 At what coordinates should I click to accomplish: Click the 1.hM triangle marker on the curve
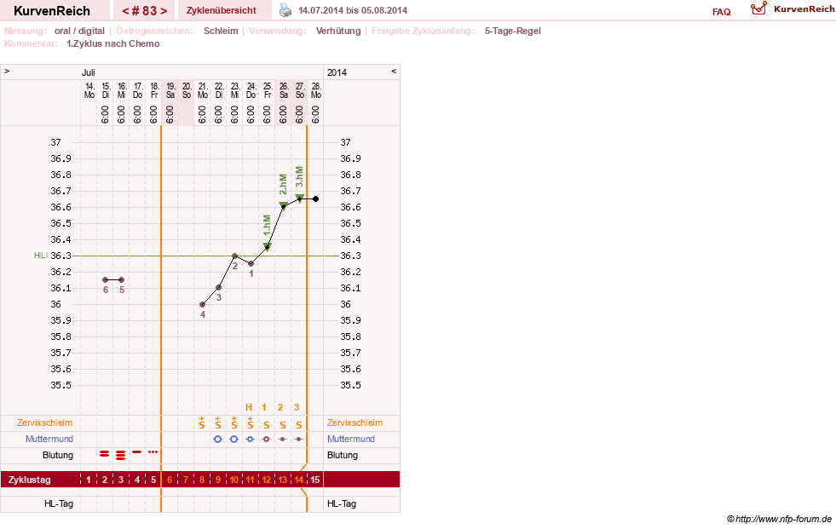tap(267, 247)
